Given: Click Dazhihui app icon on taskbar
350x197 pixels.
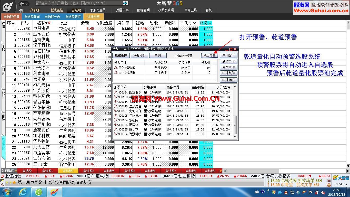Looking at the screenshot, I should point(54,192).
